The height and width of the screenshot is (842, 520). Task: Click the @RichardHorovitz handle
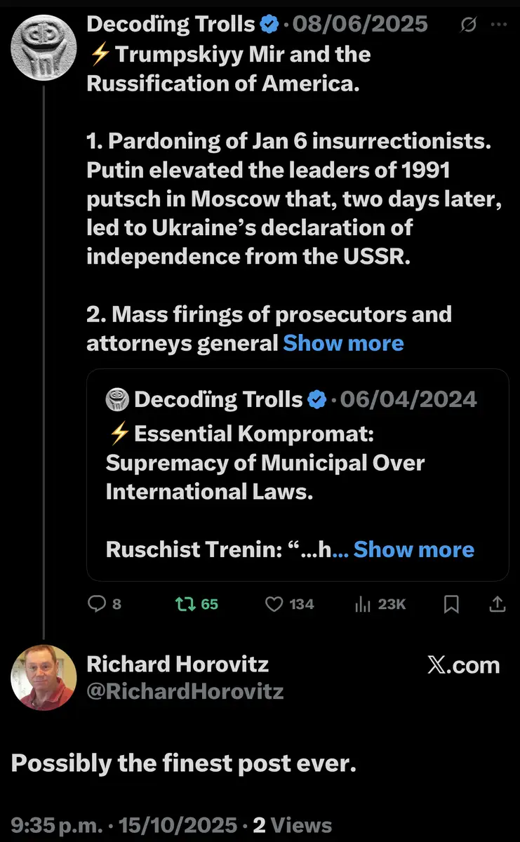point(185,692)
